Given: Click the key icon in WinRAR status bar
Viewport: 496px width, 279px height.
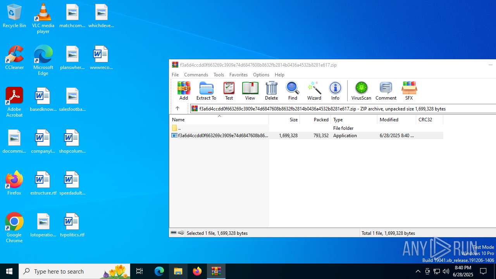Looking at the screenshot, I should (181, 233).
